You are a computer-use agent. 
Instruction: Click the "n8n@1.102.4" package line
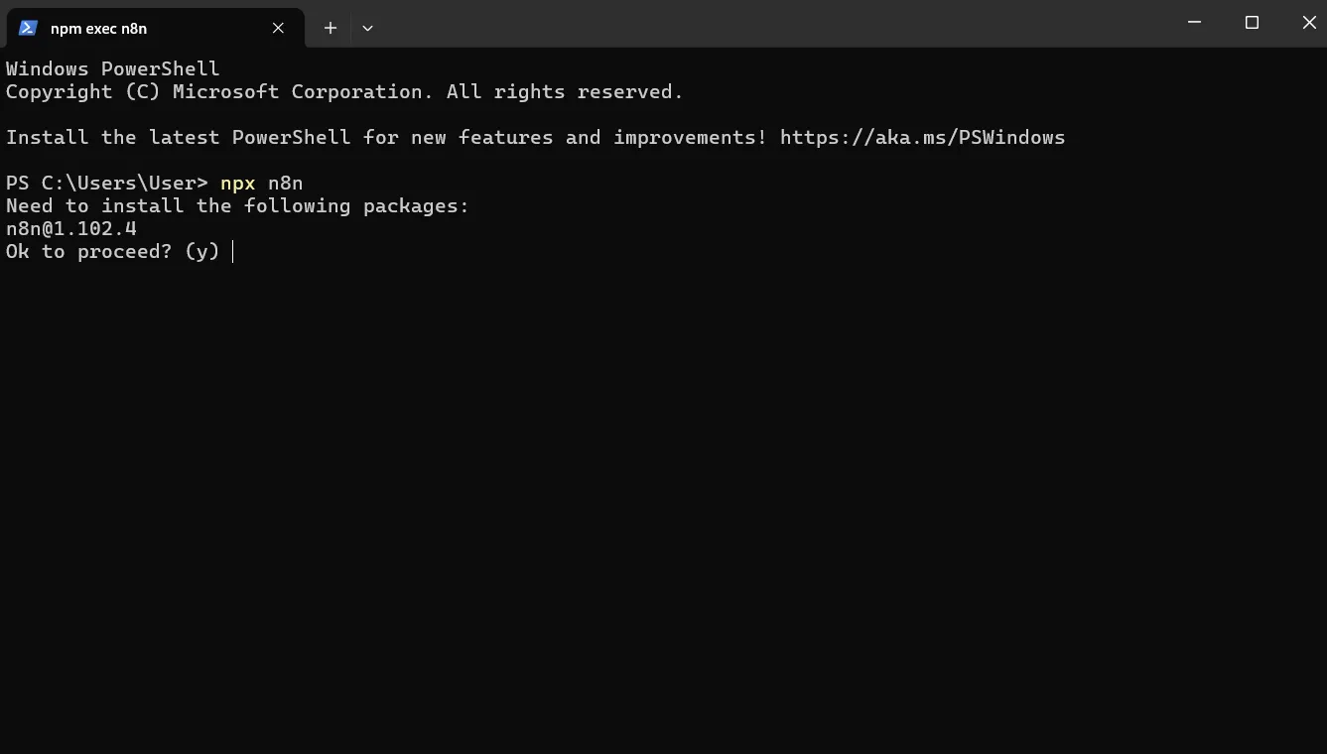click(x=71, y=229)
